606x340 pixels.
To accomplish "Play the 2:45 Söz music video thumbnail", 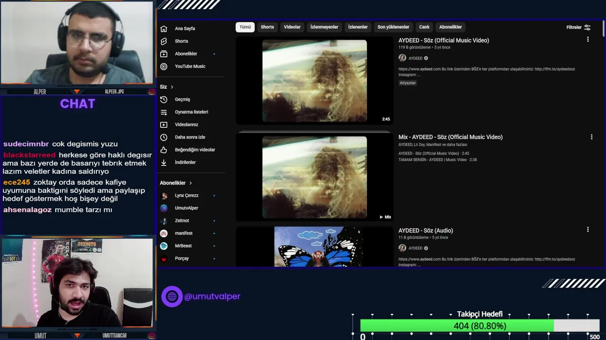I will pyautogui.click(x=314, y=81).
